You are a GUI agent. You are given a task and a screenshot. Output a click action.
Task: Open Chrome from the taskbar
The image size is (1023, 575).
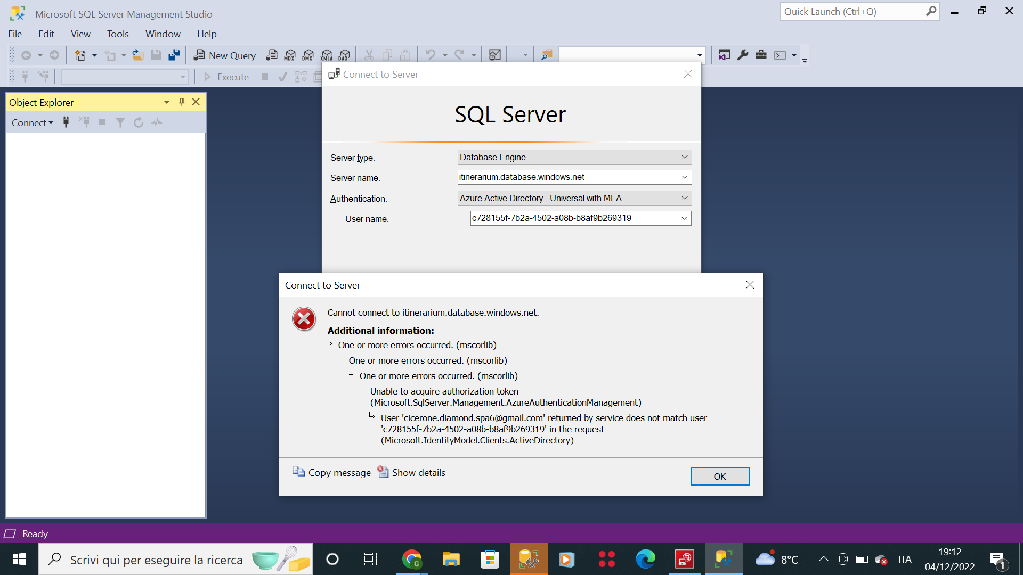click(412, 559)
